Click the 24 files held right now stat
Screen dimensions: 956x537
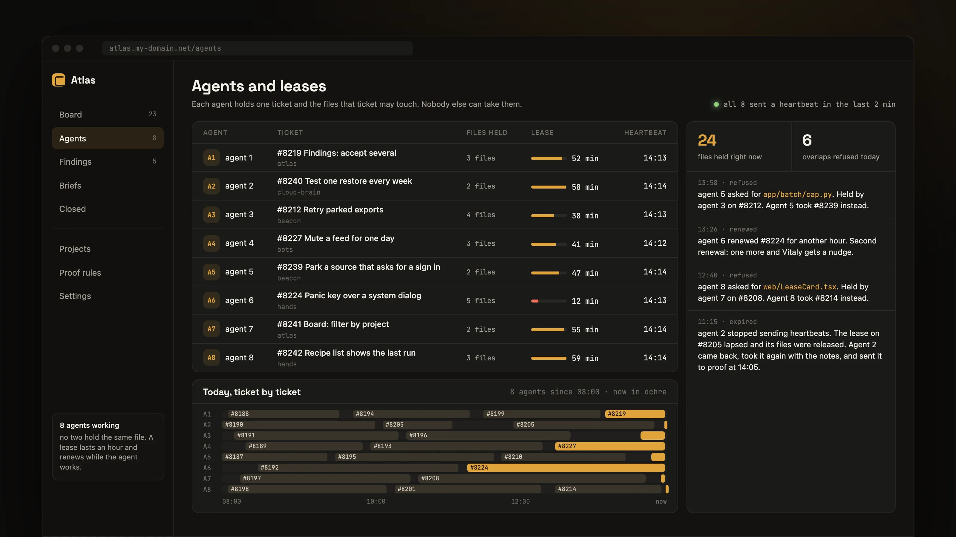(x=739, y=146)
